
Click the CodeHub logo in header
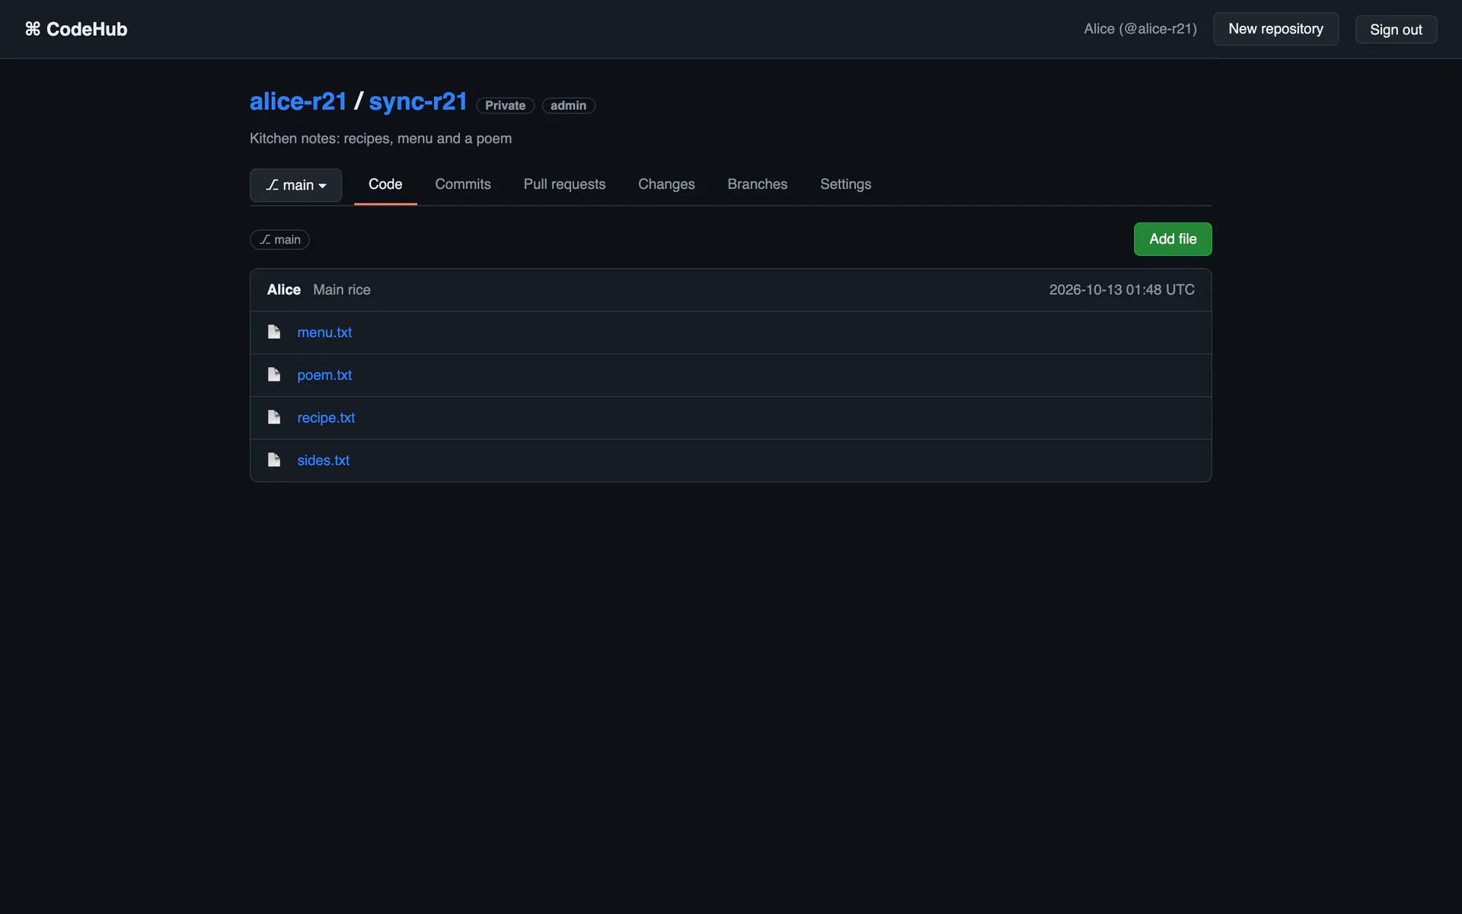[x=76, y=29]
